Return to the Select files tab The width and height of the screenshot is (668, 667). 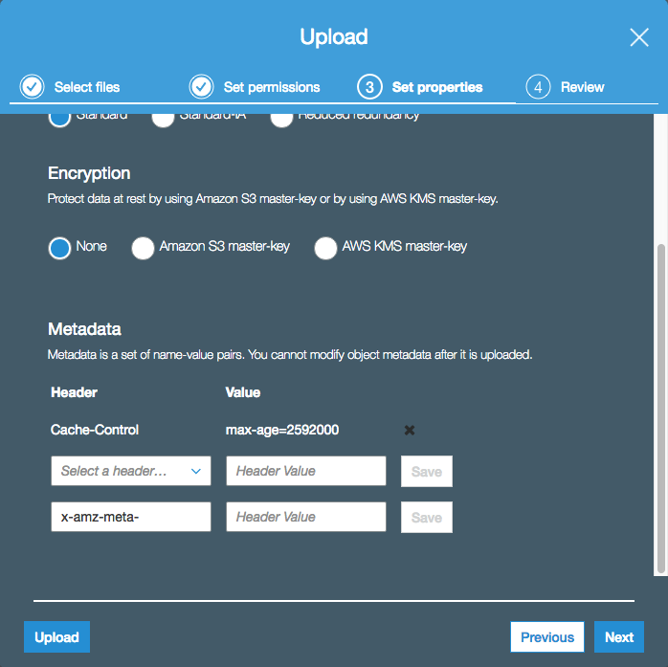pos(86,87)
